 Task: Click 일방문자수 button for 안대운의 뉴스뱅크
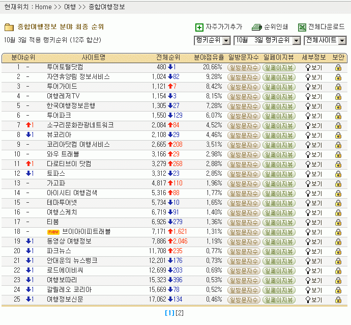(x=244, y=261)
